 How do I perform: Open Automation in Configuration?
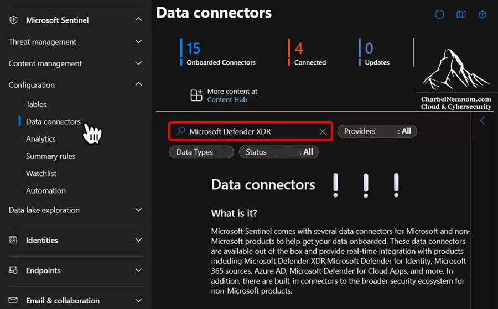pos(46,190)
